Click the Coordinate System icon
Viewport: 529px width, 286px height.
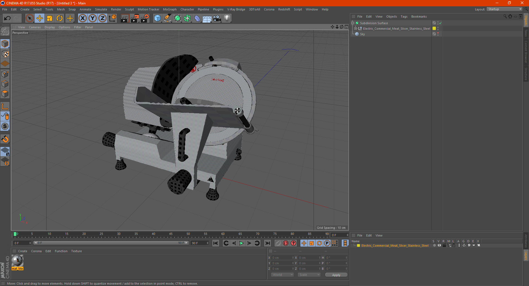[112, 18]
